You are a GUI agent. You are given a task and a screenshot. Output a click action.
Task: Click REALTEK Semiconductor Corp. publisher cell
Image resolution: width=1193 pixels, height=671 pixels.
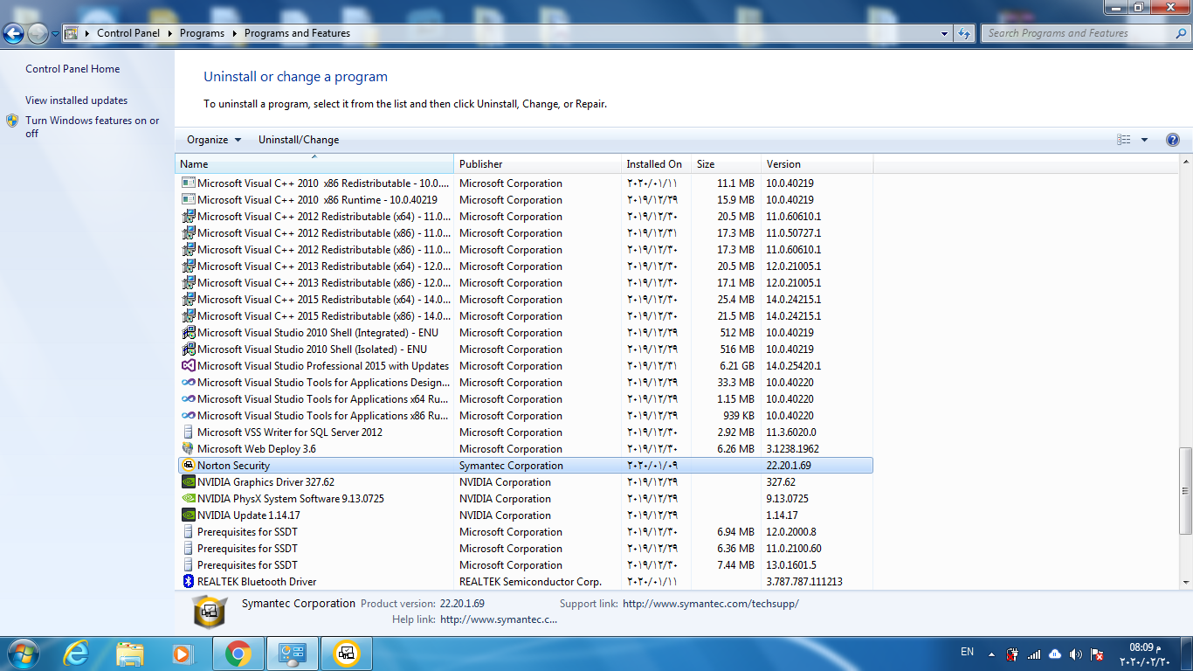530,582
